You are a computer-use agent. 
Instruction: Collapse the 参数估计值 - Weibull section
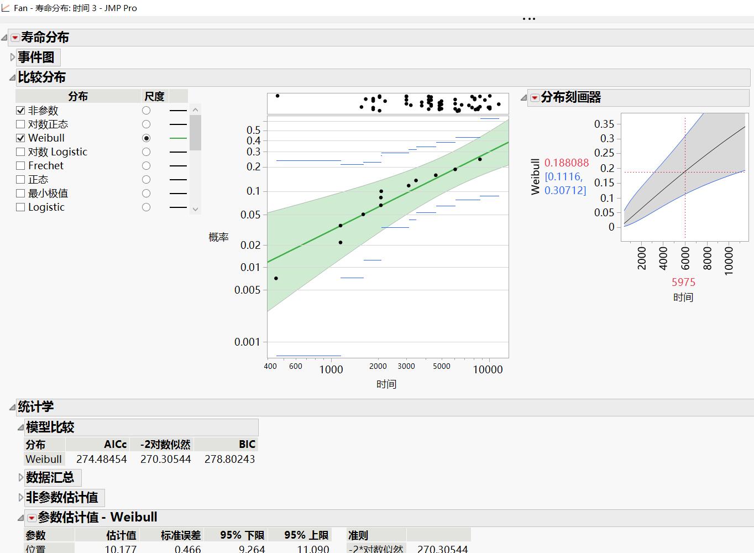click(20, 518)
